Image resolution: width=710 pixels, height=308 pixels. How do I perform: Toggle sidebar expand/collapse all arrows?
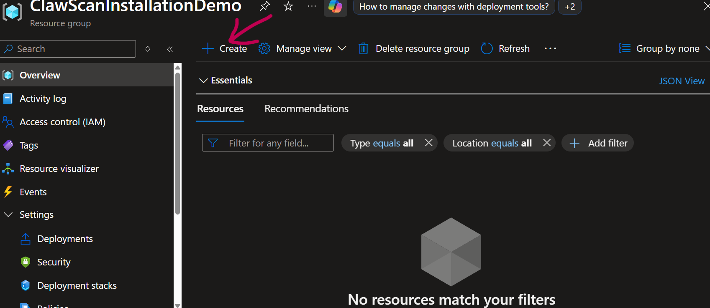pyautogui.click(x=148, y=49)
